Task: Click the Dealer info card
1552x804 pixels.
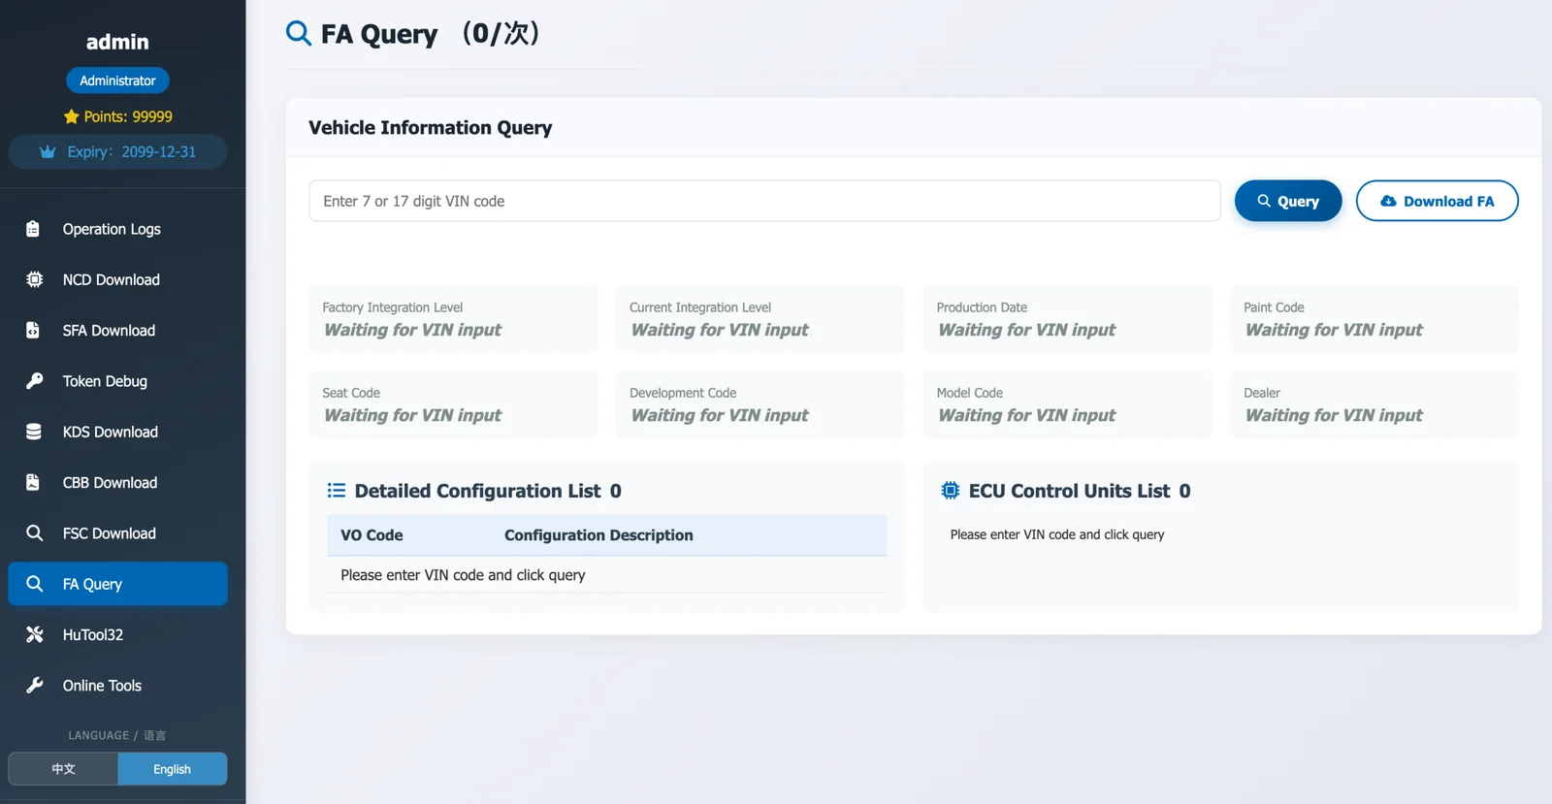Action: click(x=1374, y=404)
